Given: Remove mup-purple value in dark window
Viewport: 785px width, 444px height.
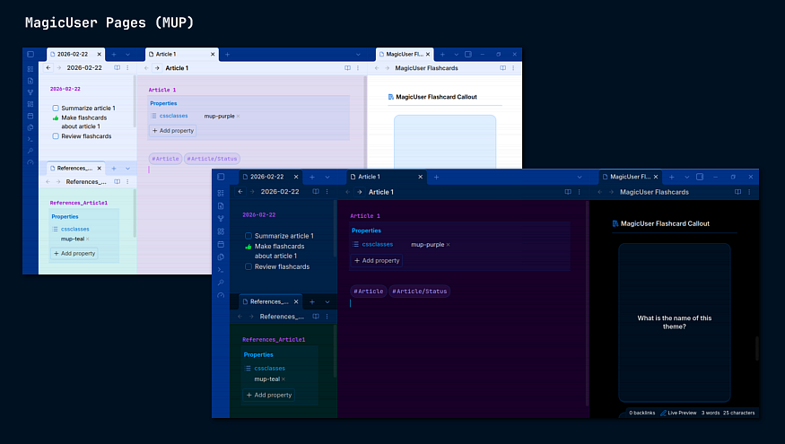Looking at the screenshot, I should [x=448, y=245].
